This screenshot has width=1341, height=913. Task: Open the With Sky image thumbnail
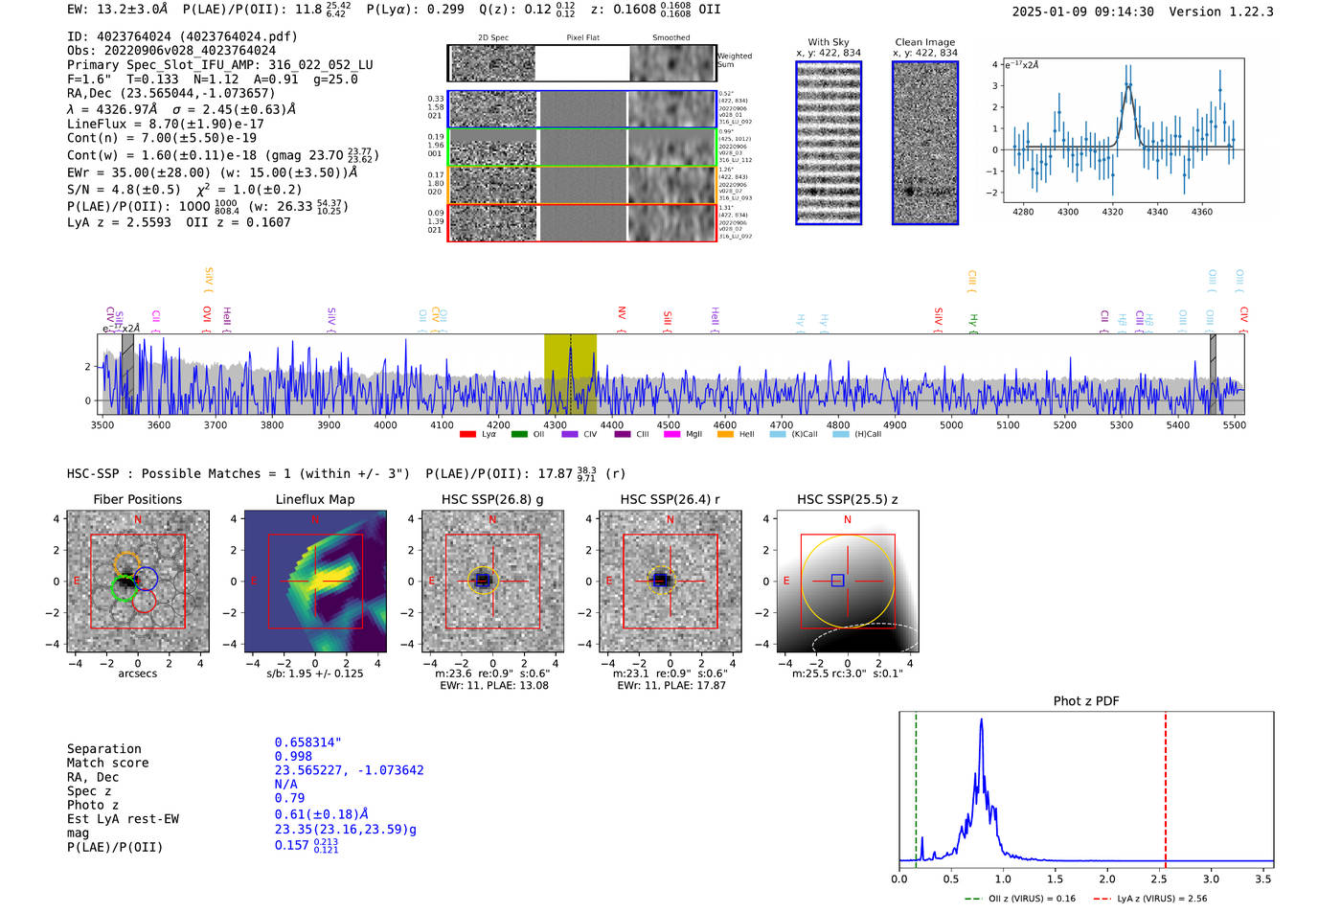[829, 143]
